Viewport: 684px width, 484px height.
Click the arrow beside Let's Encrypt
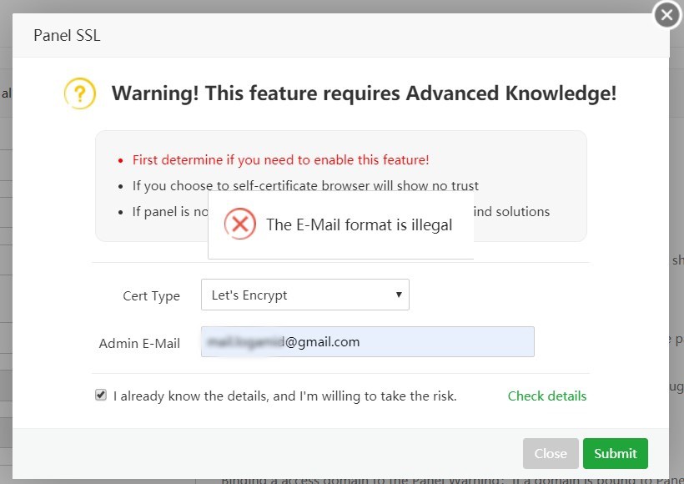399,295
